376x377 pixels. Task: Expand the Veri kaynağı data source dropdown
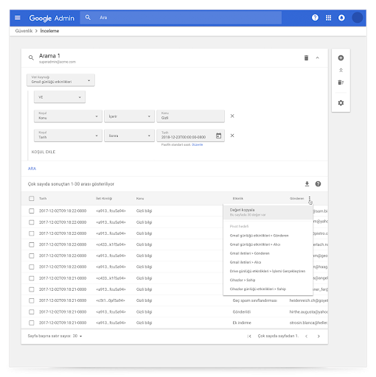click(60, 80)
